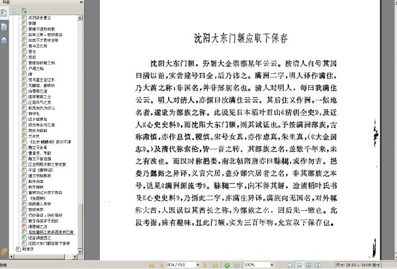Click the bookmarks horizontal scroll right arrow
The height and width of the screenshot is (269, 397).
(75, 256)
